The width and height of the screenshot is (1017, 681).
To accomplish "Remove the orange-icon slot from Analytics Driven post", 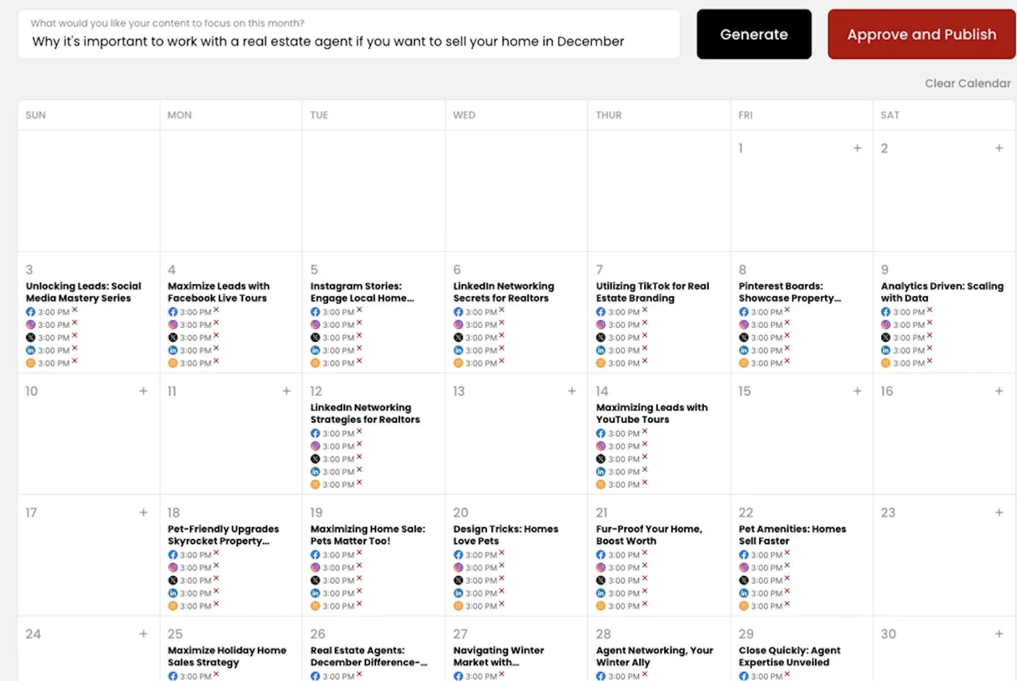I will [930, 361].
